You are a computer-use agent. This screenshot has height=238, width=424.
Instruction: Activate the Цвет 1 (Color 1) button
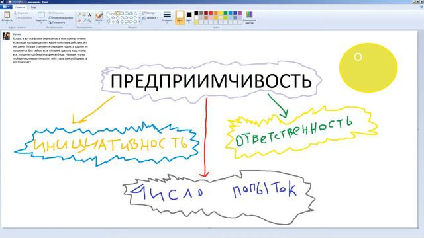tap(180, 18)
